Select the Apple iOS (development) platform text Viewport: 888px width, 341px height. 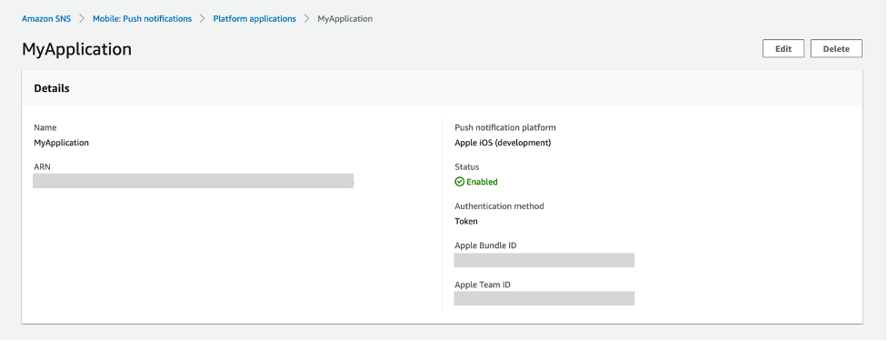[503, 143]
